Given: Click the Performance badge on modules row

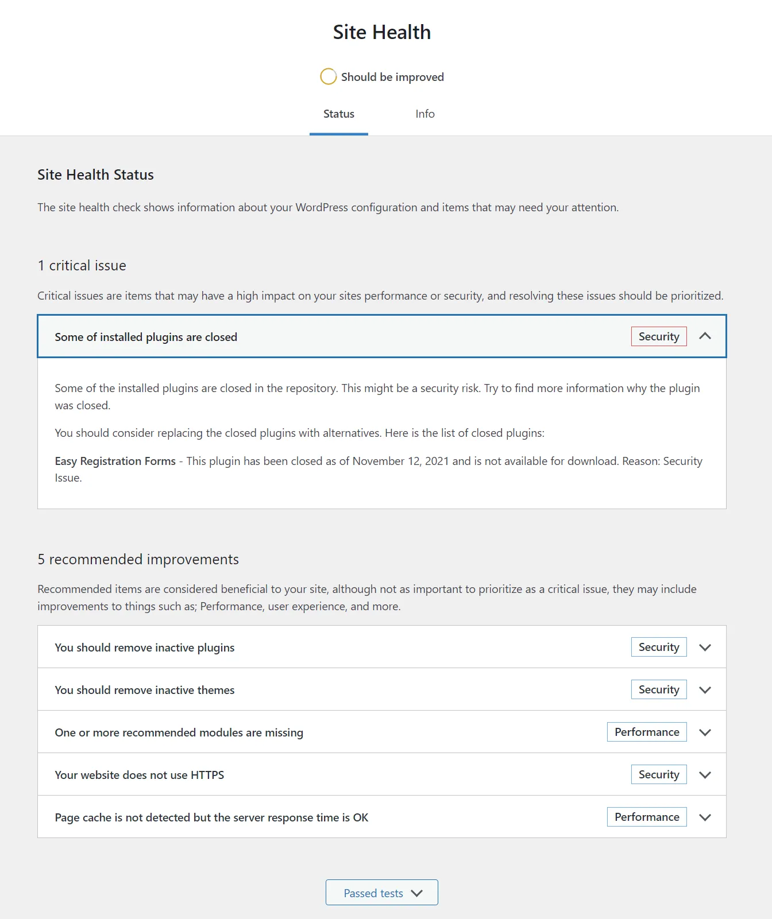Looking at the screenshot, I should pyautogui.click(x=647, y=732).
